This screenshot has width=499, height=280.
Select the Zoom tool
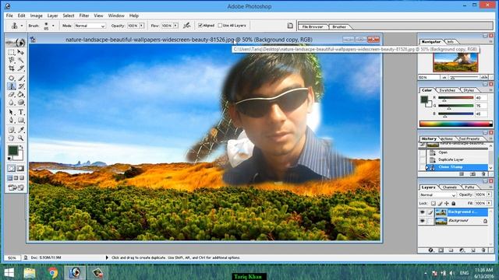click(21, 138)
